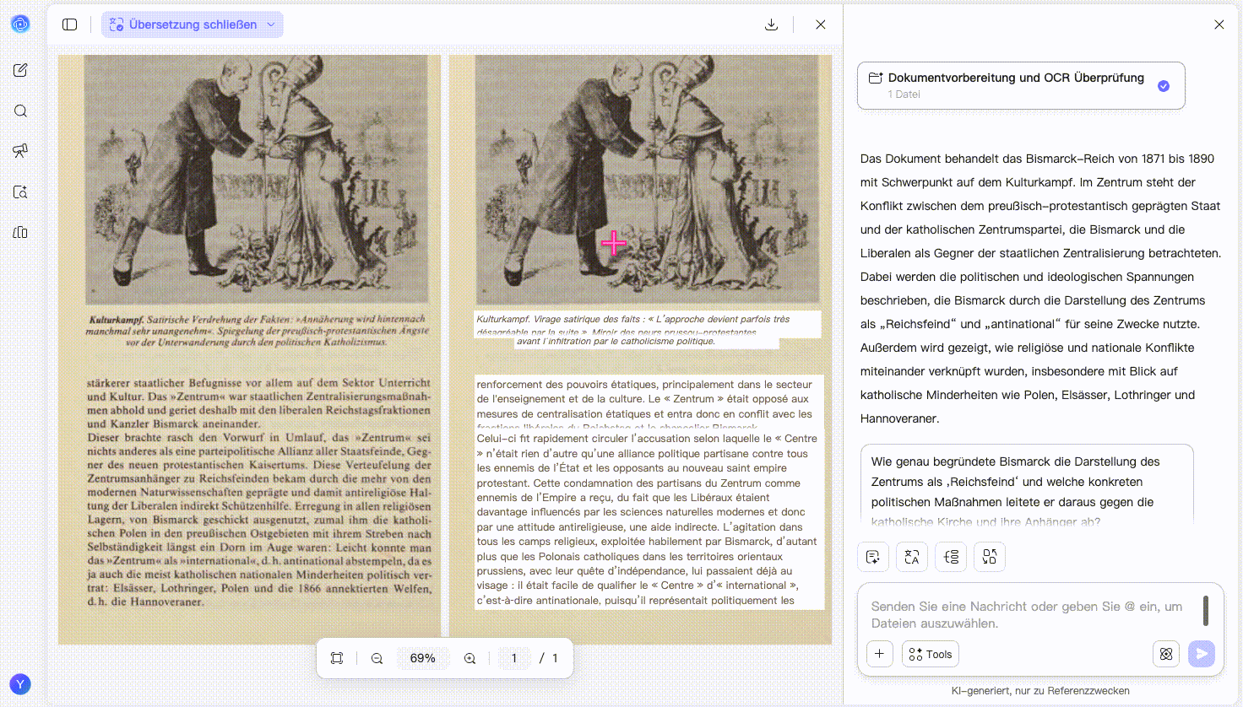The image size is (1243, 707).
Task: Click paragraph starting 'renforcement des pouvoirs étatiques'
Action: coord(648,403)
